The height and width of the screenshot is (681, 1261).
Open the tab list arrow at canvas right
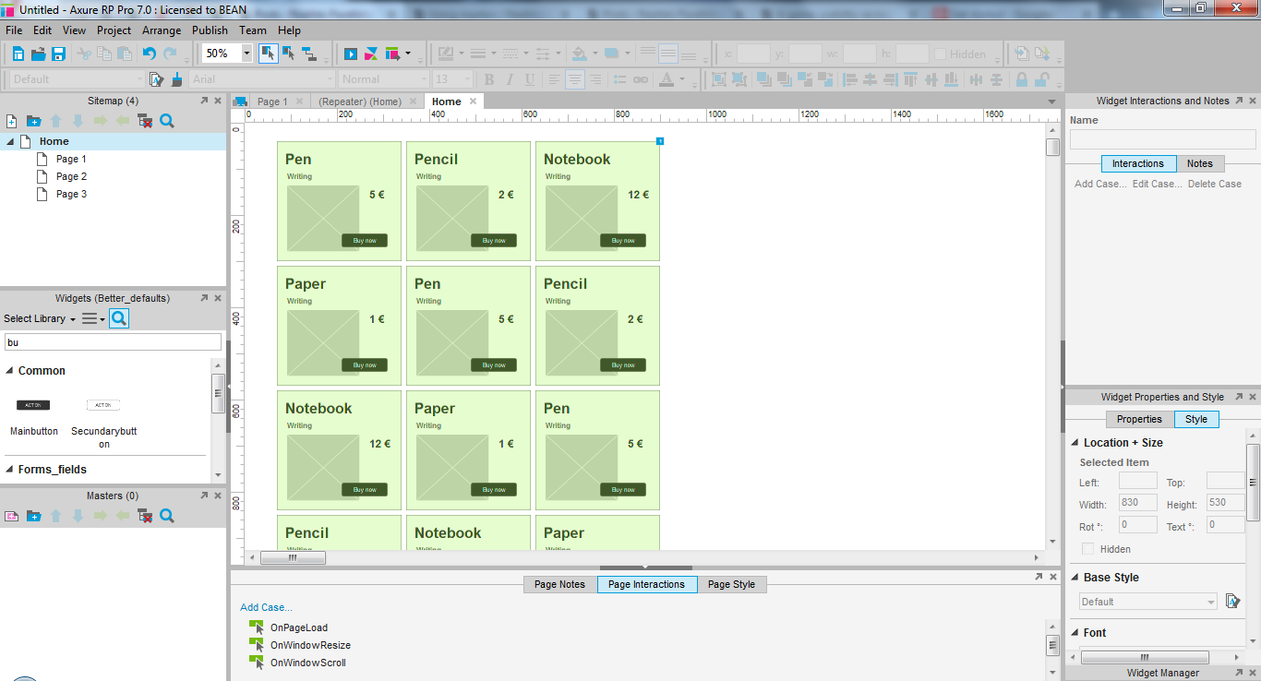point(1052,102)
